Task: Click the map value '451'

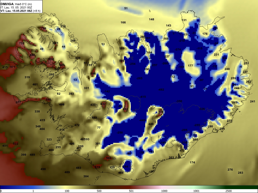Action: [5, 146]
